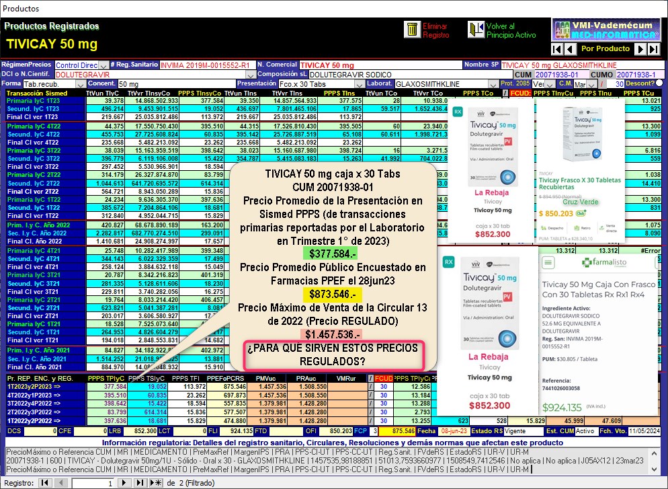Click Volver al Principio Activo green label

pos(511,30)
